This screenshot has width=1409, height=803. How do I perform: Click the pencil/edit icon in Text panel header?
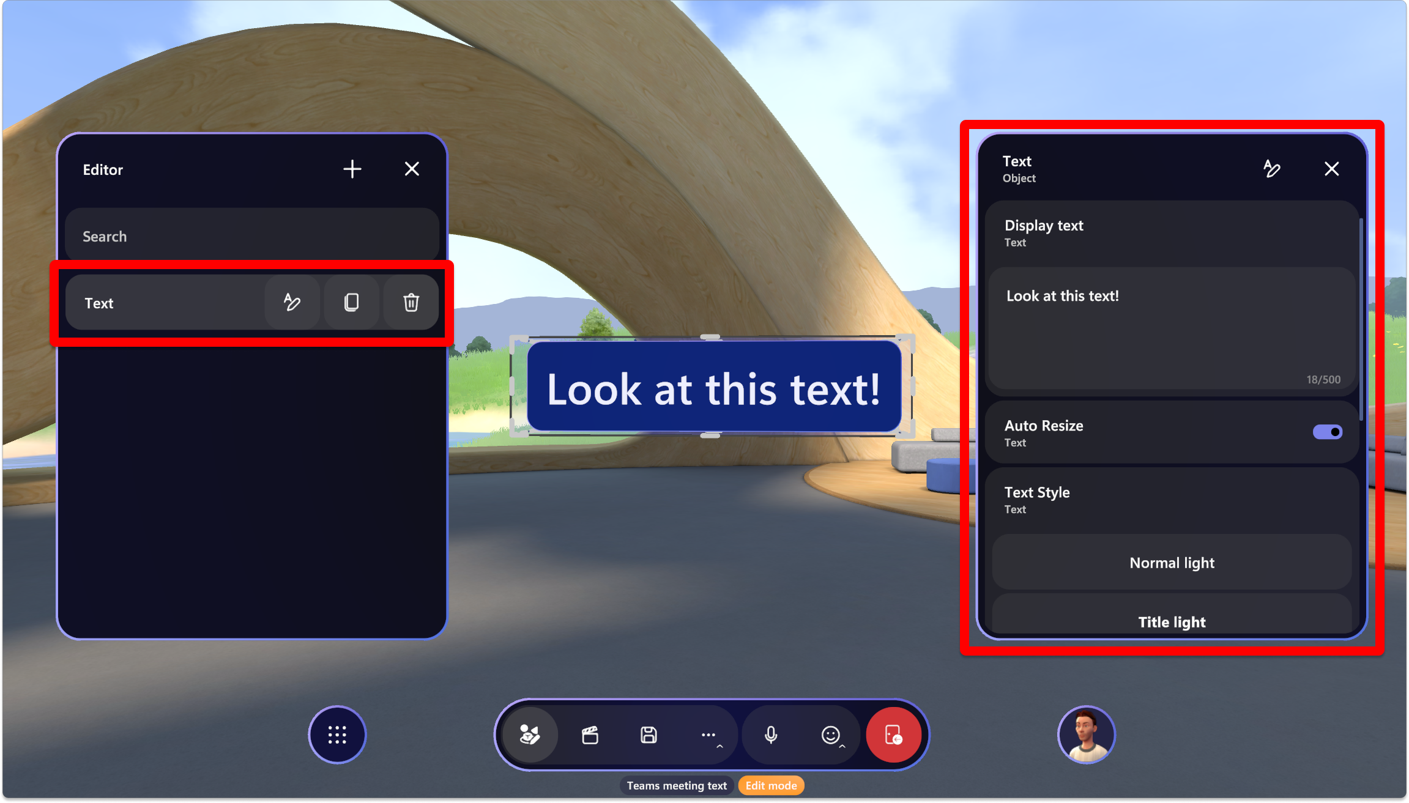[1271, 169]
